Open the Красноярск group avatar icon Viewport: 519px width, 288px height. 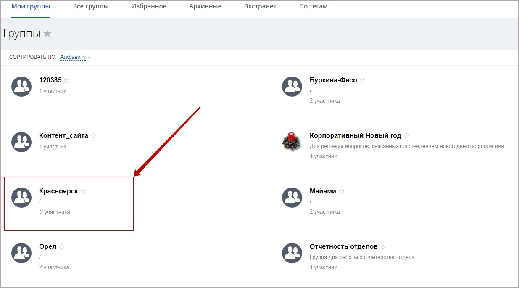[x=21, y=198]
